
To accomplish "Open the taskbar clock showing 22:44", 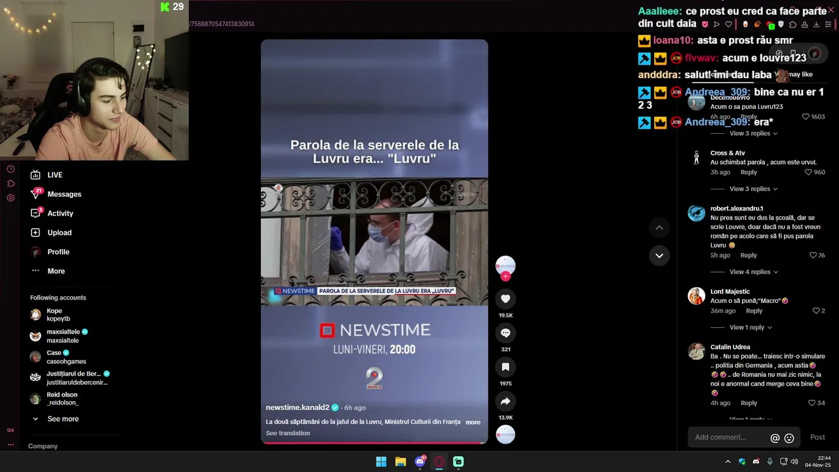I will tap(819, 462).
